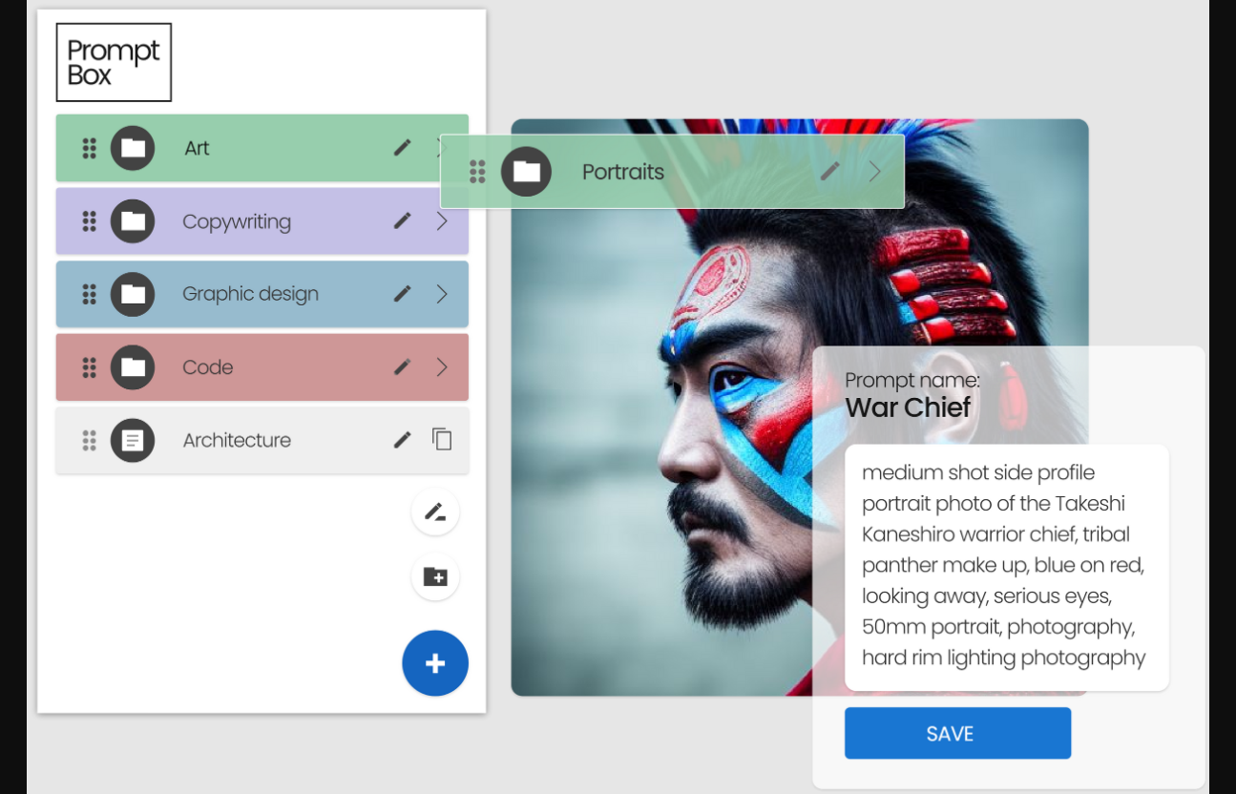Image resolution: width=1236 pixels, height=794 pixels.
Task: Click edit pencil on Graphic design row
Action: click(x=403, y=294)
